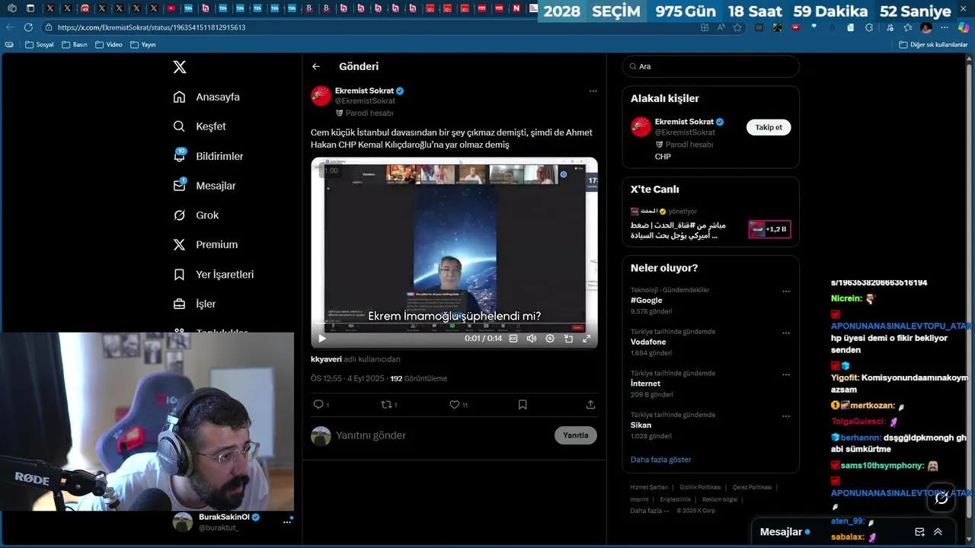Bookmark the post
This screenshot has height=548, width=975.
[x=523, y=405]
